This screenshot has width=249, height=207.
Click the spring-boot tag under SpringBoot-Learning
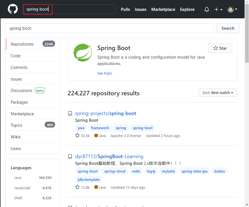[x=88, y=171]
